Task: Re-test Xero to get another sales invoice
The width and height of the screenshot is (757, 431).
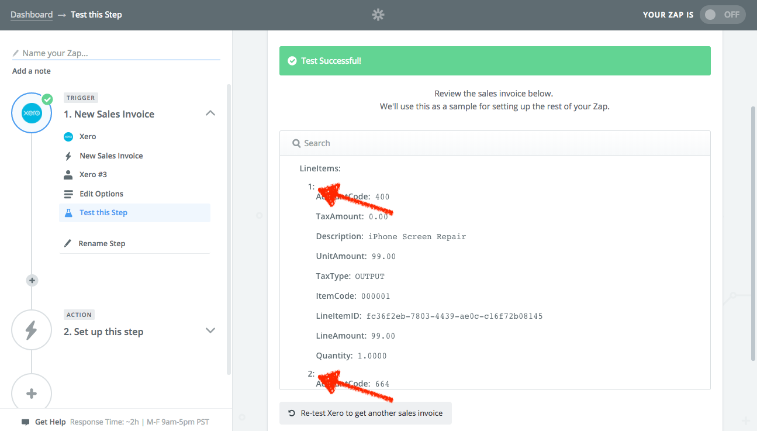Action: (x=365, y=413)
